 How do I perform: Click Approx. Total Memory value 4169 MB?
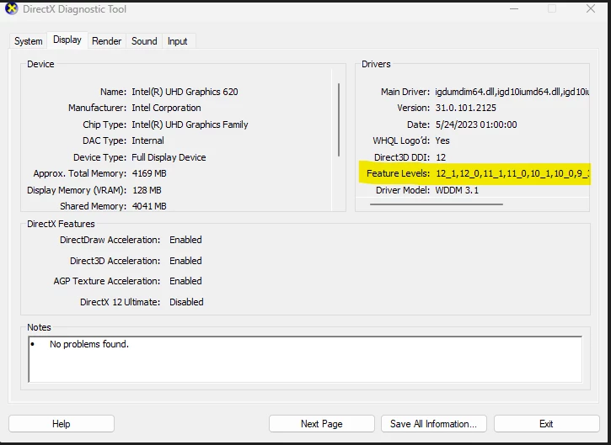click(x=149, y=173)
